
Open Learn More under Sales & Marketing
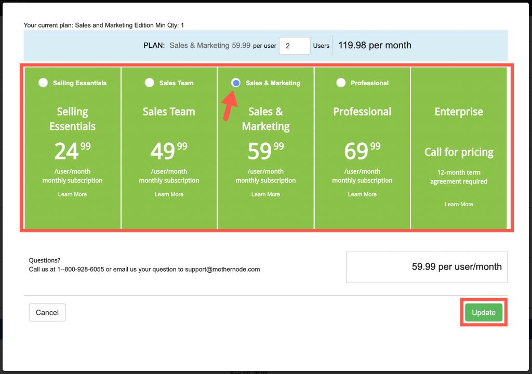[265, 194]
